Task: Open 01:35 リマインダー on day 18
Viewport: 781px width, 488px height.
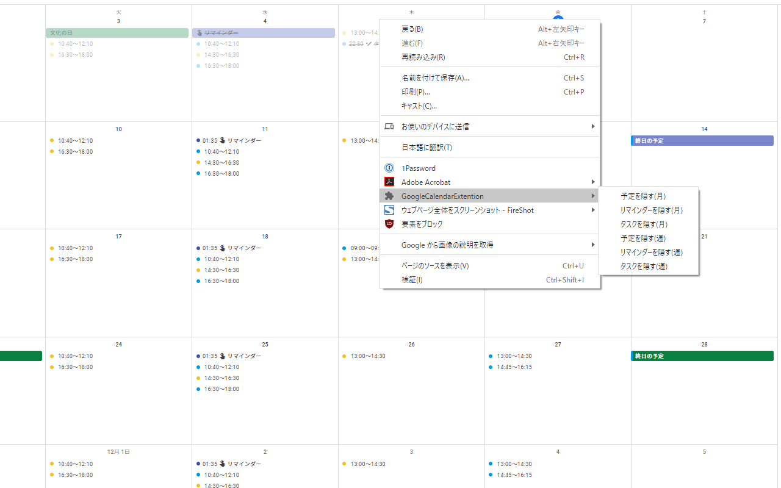Action: click(x=229, y=248)
